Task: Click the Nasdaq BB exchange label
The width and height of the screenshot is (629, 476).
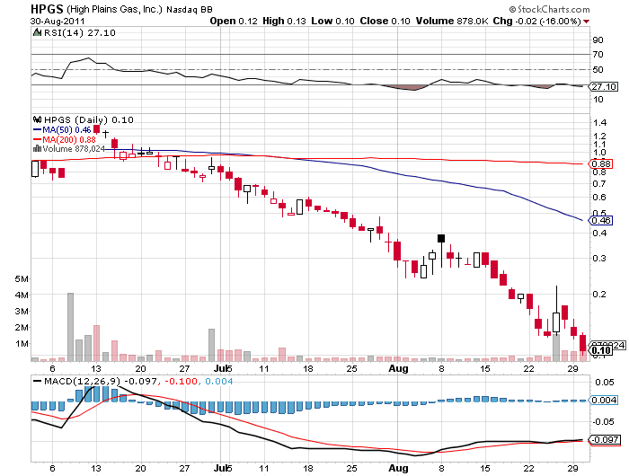Action: pos(190,10)
